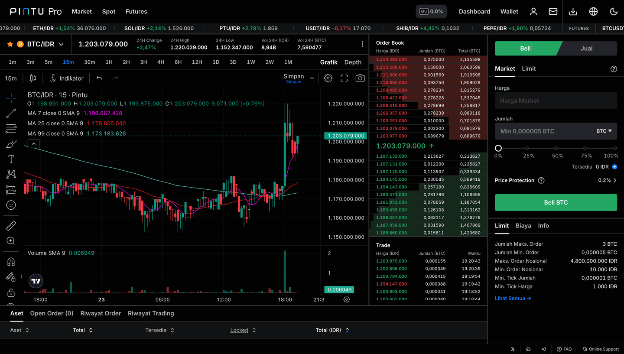Select the trend line drawing tool

click(x=11, y=114)
